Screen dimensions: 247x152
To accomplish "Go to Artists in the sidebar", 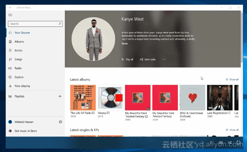I will coord(19,50).
